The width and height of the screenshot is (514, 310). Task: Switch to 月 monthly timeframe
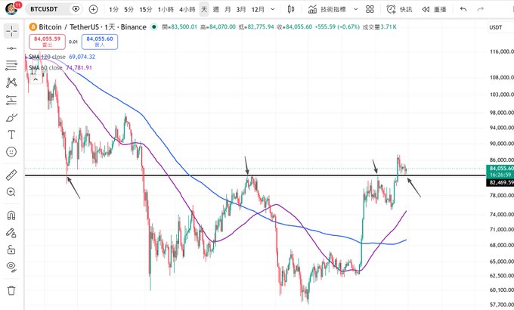pyautogui.click(x=228, y=10)
